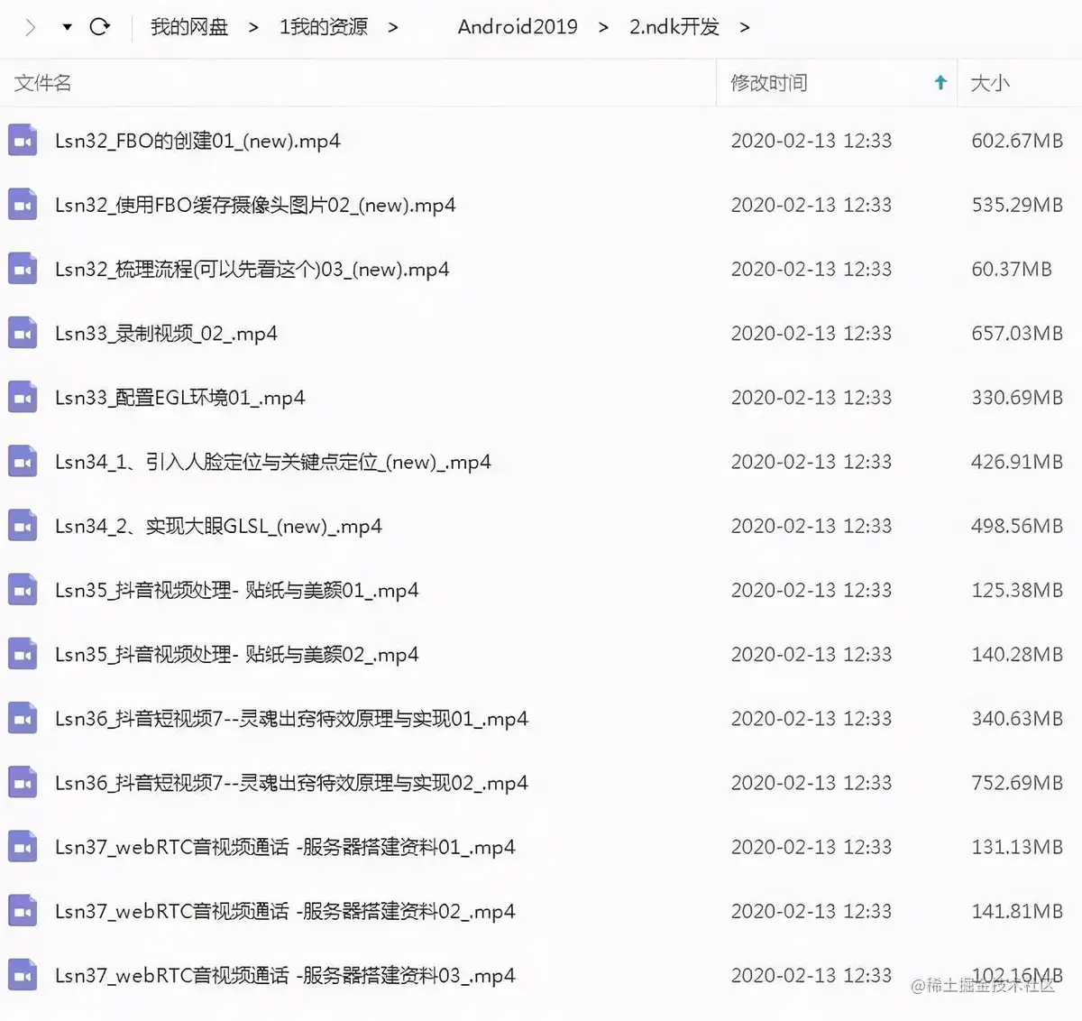Click size value 498.56MB
The height and width of the screenshot is (1021, 1082).
click(1017, 526)
